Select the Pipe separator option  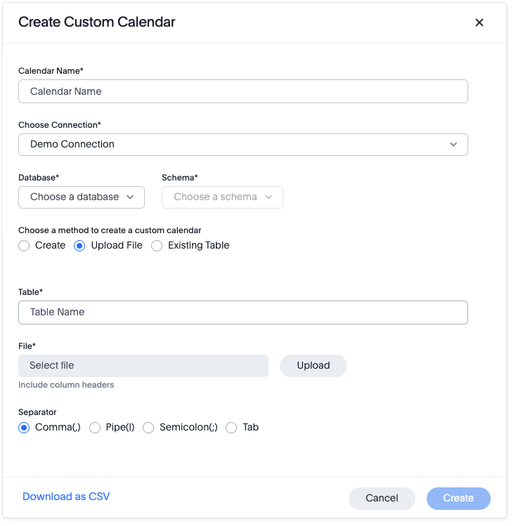click(x=95, y=428)
